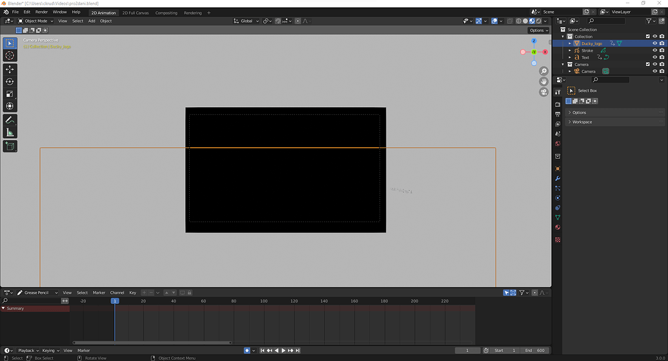This screenshot has width=668, height=361.
Task: Toggle visibility of Ducky_logo object
Action: (655, 43)
